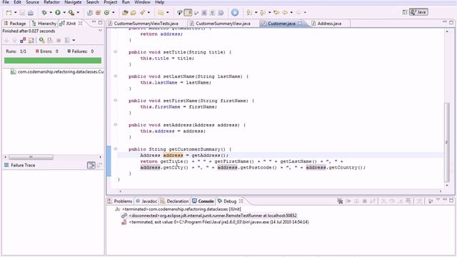Image resolution: width=457 pixels, height=257 pixels.
Task: Toggle JUnit Show Failures Only icon
Action: pyautogui.click(x=23, y=40)
